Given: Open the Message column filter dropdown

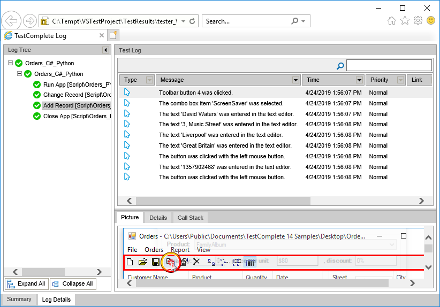Looking at the screenshot, I should 295,80.
